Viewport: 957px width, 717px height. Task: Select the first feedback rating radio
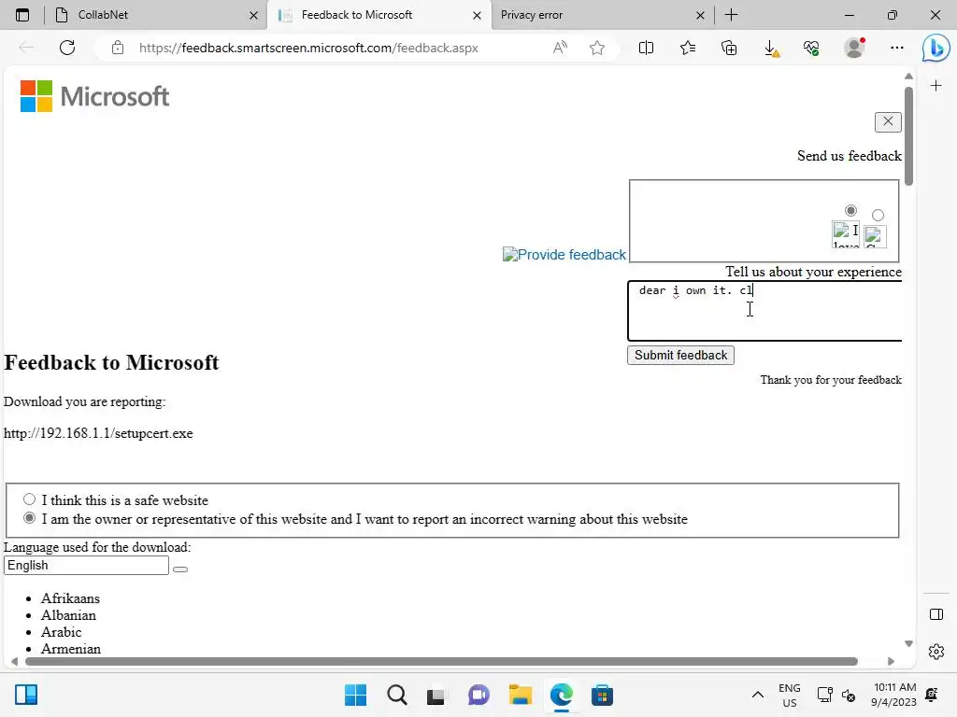tap(850, 210)
